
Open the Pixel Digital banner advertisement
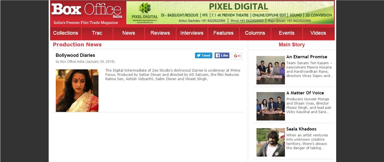click(230, 13)
